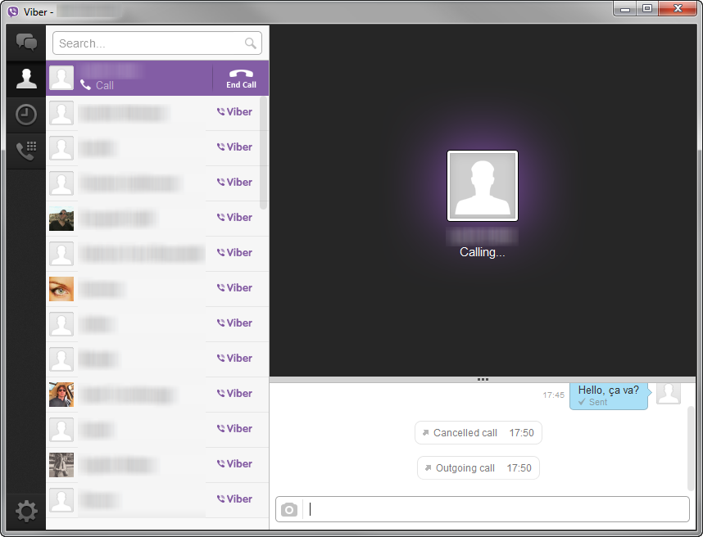
Task: Click the chat history scrollbar
Action: click(x=692, y=446)
